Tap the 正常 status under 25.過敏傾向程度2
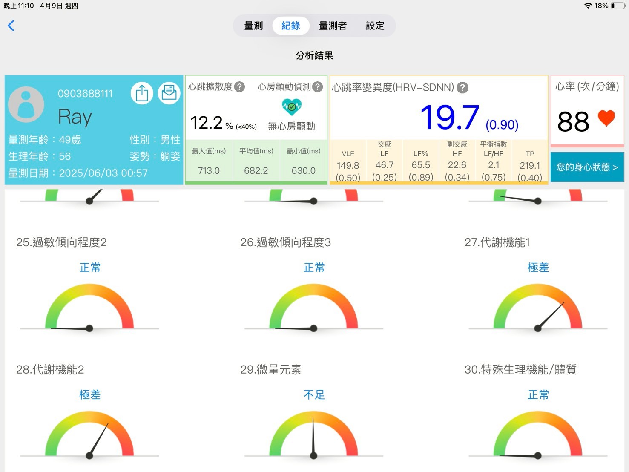 pos(90,268)
